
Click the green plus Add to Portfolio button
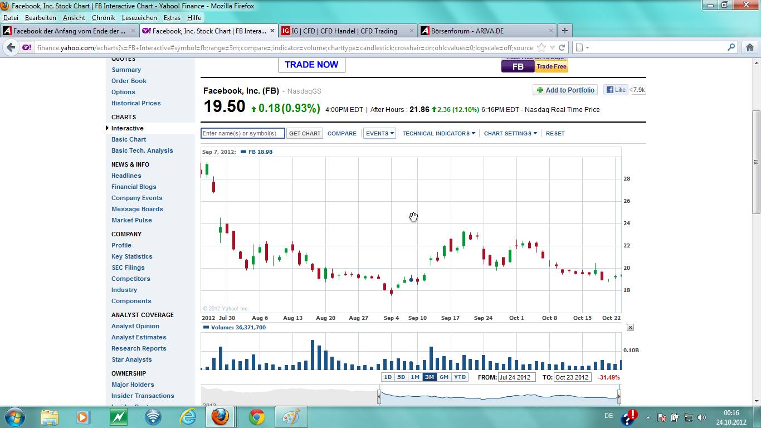pyautogui.click(x=565, y=90)
